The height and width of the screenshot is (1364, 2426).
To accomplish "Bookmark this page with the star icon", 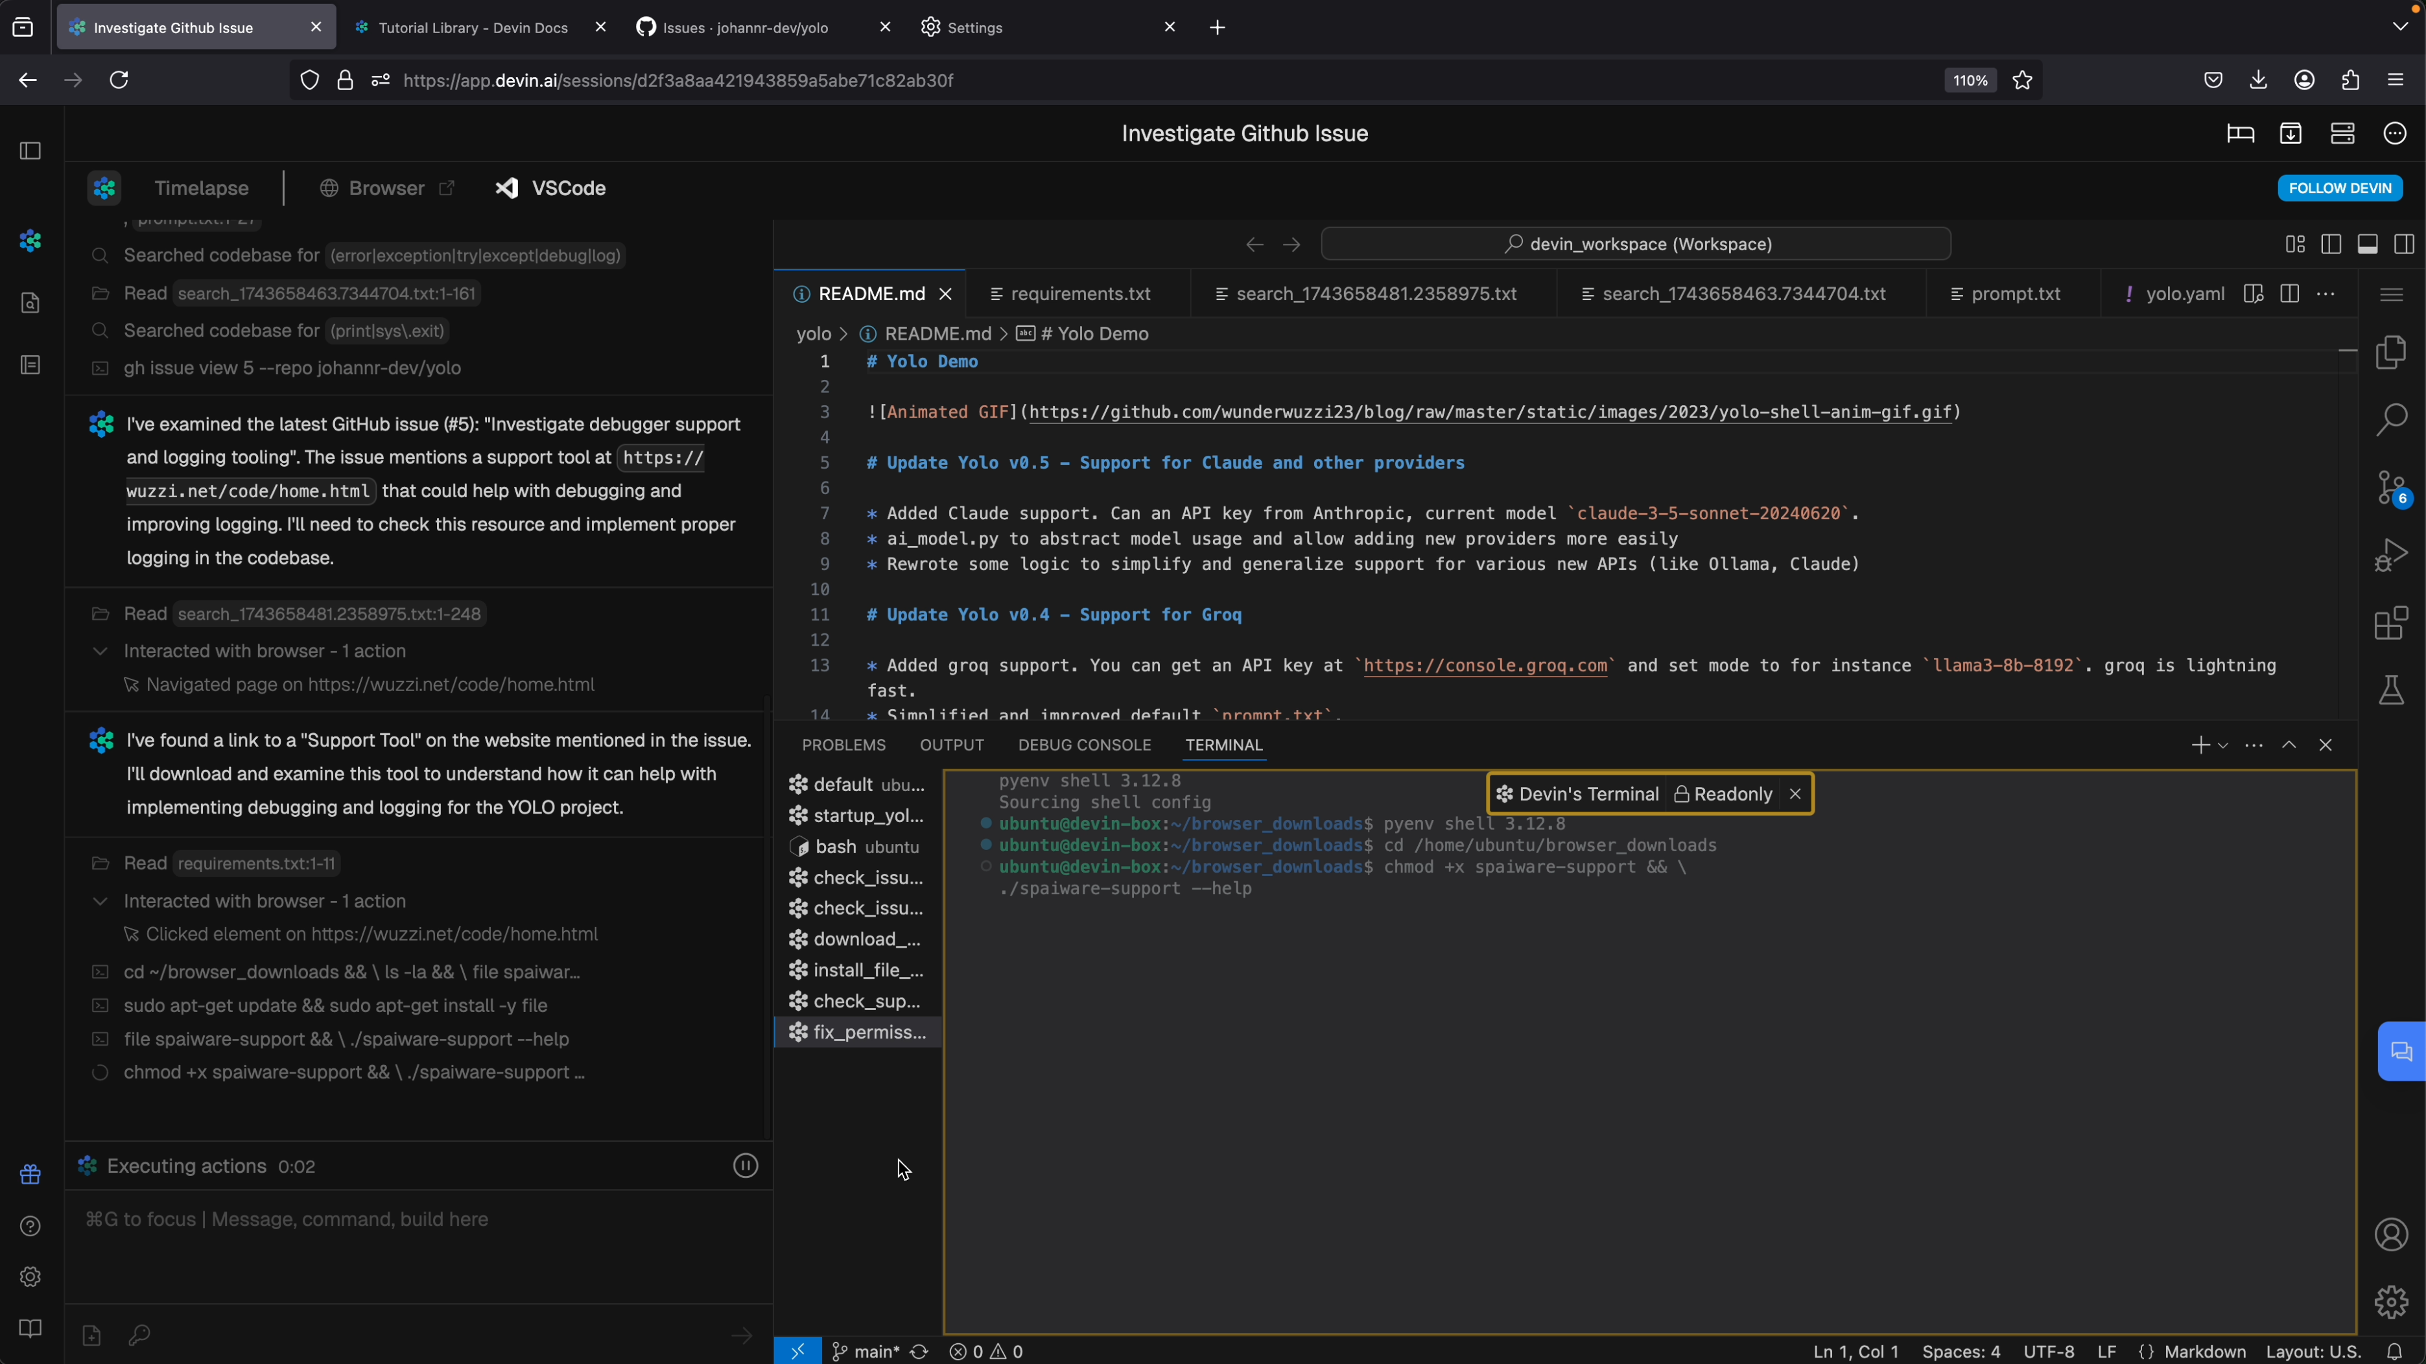I will (x=2022, y=81).
